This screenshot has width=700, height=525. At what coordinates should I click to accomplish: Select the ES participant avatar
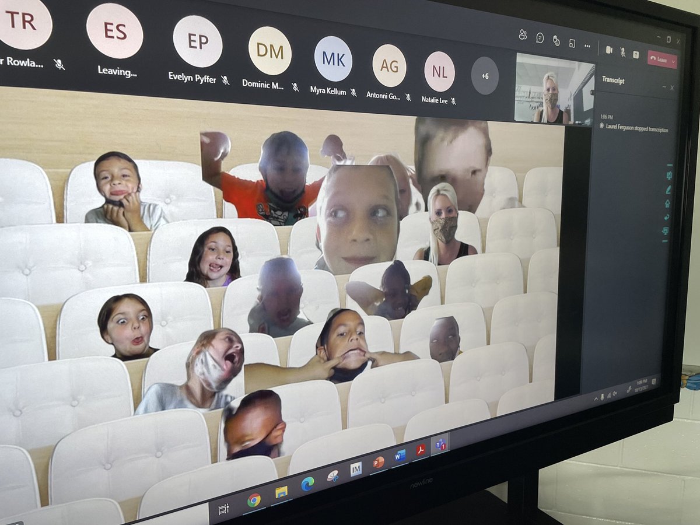point(114,31)
